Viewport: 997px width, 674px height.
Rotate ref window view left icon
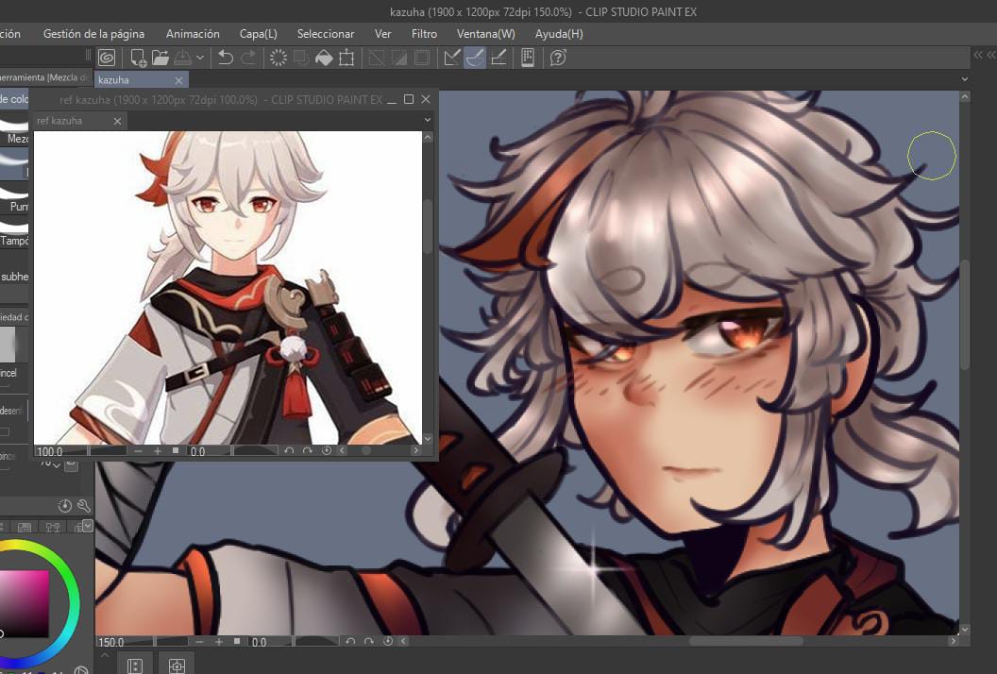coord(289,450)
